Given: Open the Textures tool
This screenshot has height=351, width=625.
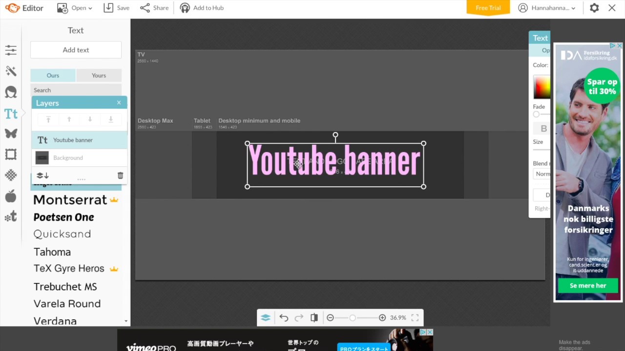Looking at the screenshot, I should click(x=11, y=175).
